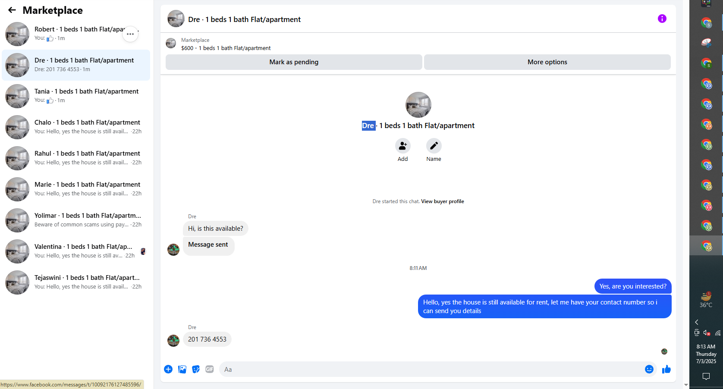Open the emoji picker smiley

(x=649, y=369)
